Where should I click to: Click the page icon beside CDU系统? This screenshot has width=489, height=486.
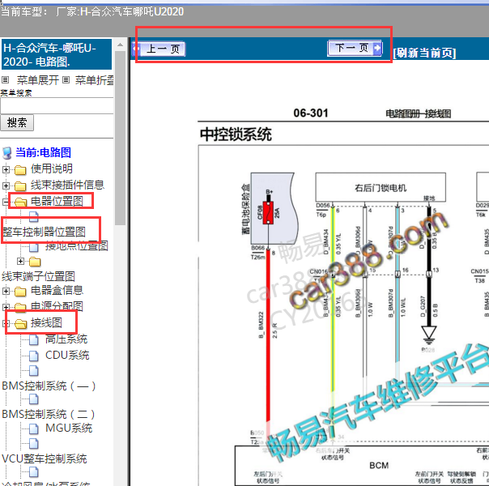coord(34,356)
